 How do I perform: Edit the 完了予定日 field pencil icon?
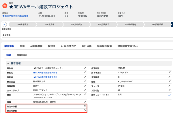click(170, 72)
